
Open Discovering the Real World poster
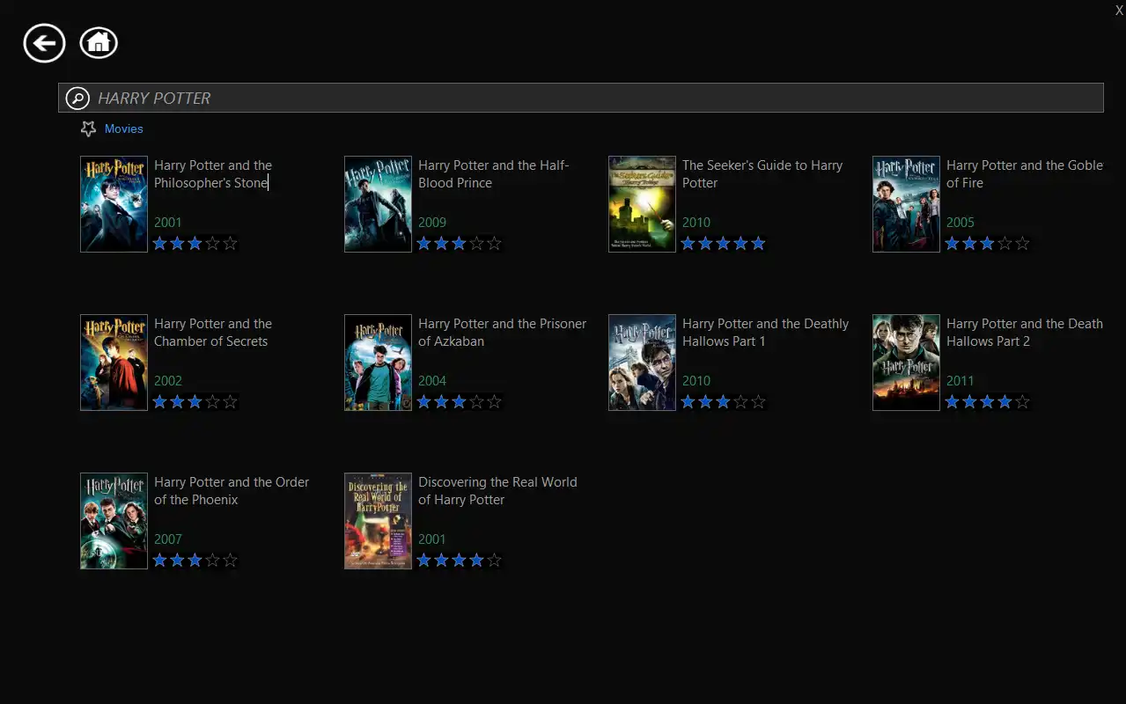pyautogui.click(x=378, y=521)
